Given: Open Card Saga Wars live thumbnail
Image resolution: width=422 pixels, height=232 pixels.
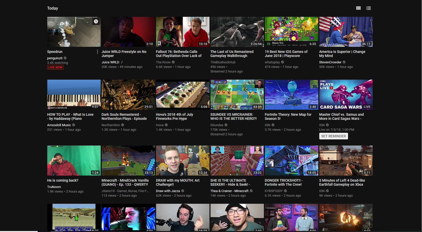Looking at the screenshot, I should 346,95.
